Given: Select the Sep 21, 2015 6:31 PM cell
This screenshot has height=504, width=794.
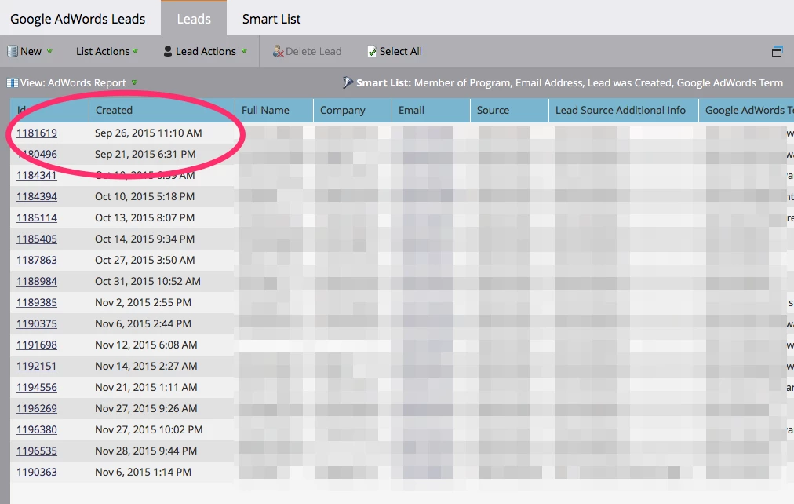Looking at the screenshot, I should [x=162, y=154].
